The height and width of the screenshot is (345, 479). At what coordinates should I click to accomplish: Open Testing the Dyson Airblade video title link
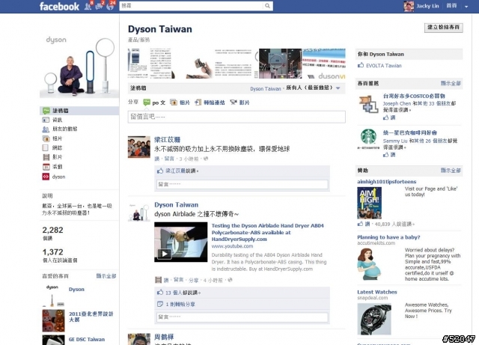(268, 232)
